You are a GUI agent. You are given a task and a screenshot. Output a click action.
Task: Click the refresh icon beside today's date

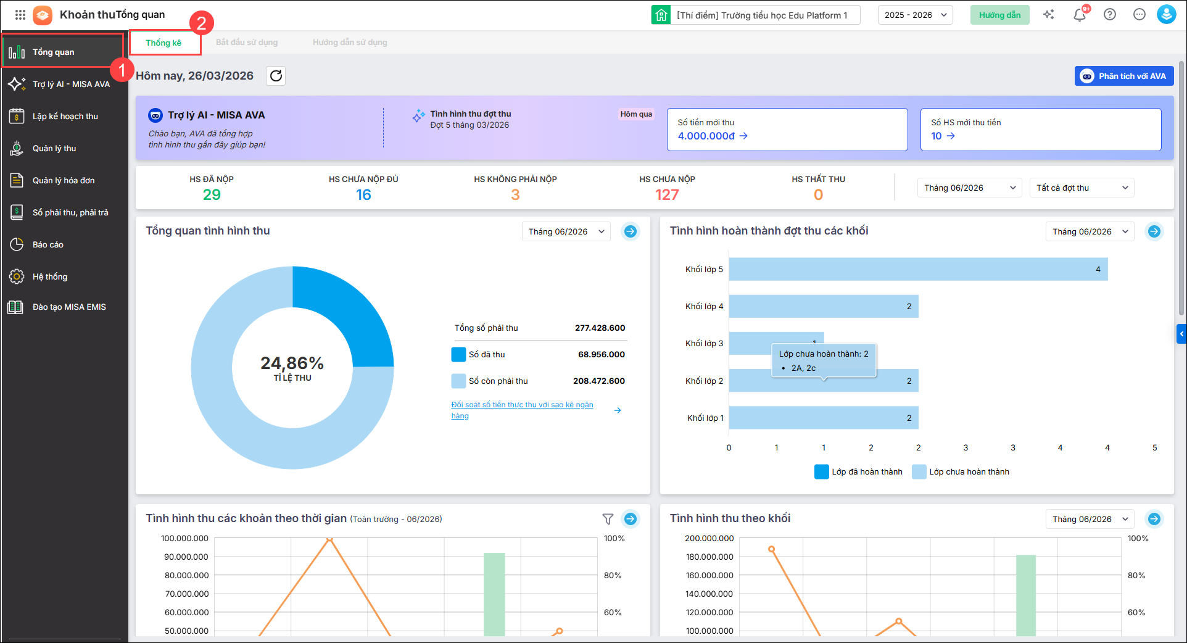[x=276, y=76]
